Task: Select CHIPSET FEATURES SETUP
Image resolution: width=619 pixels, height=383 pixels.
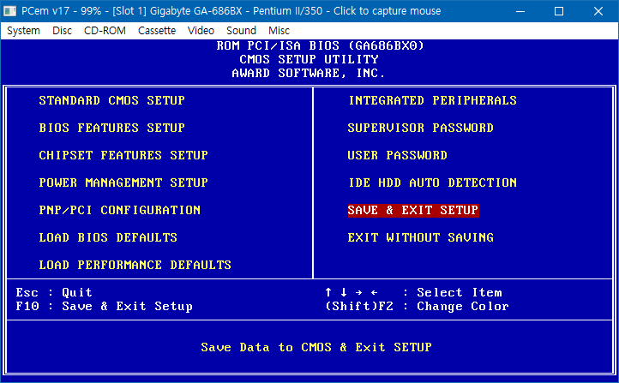Action: coord(123,155)
